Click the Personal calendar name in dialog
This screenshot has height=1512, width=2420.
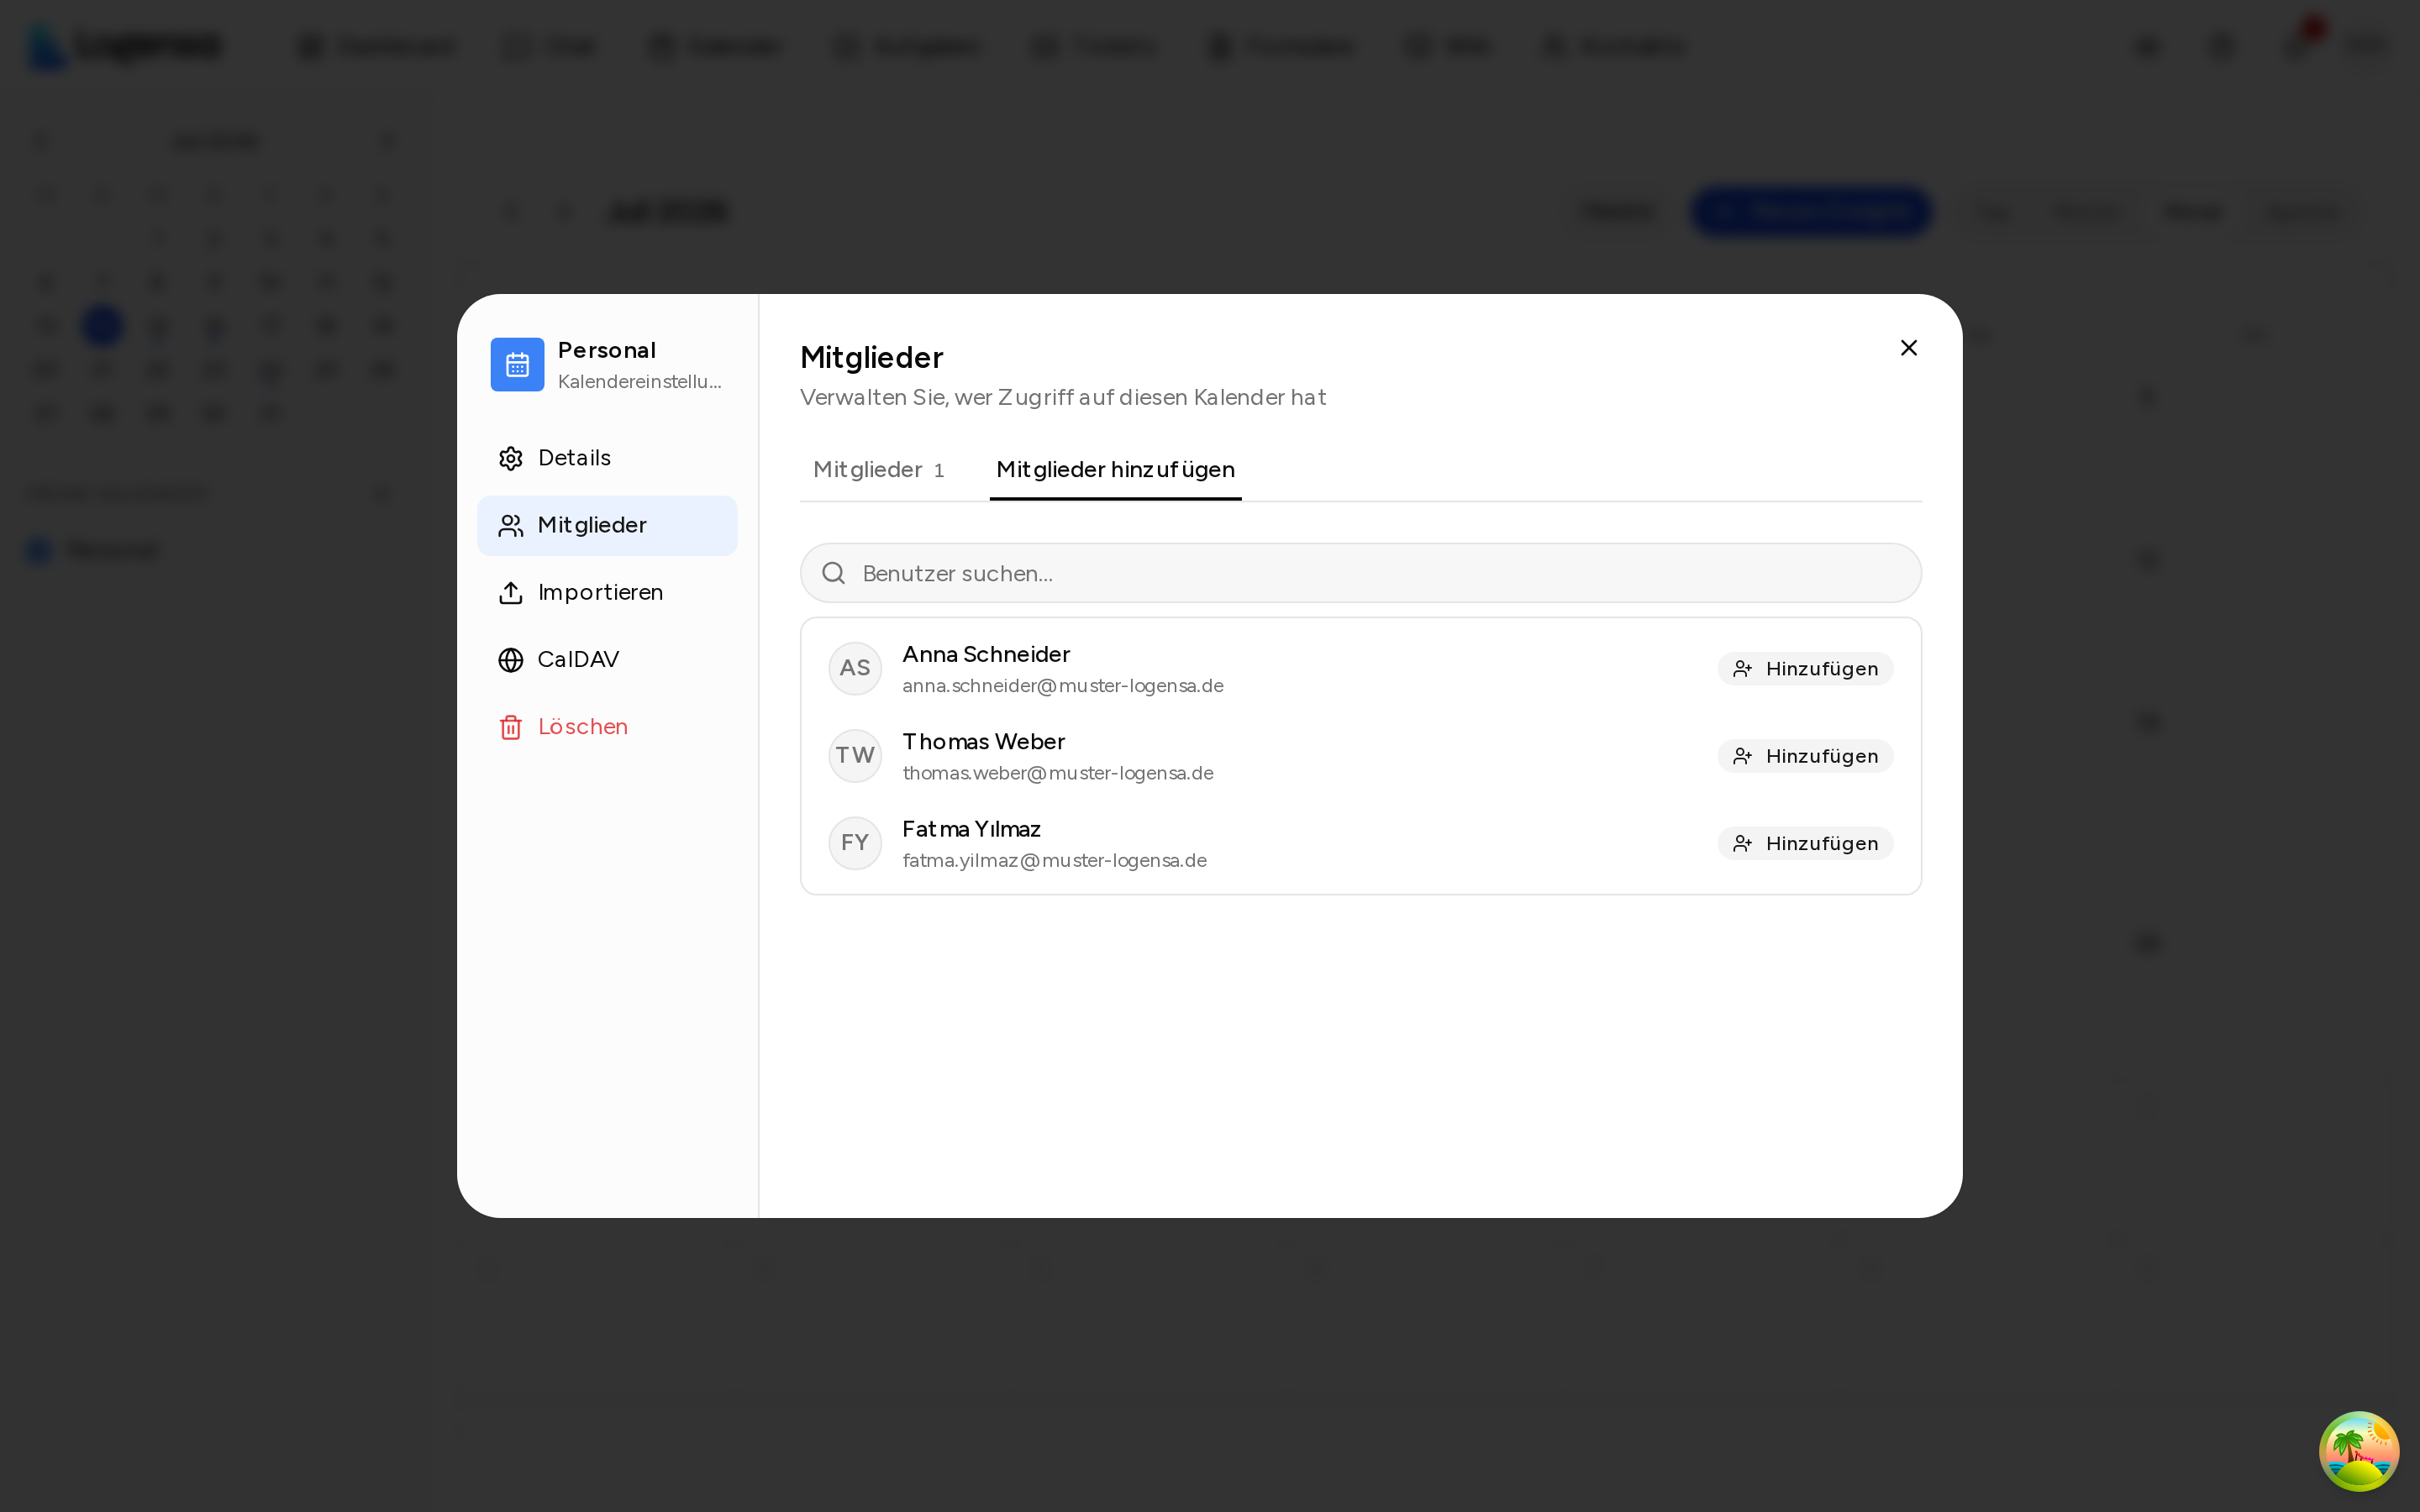tap(606, 350)
